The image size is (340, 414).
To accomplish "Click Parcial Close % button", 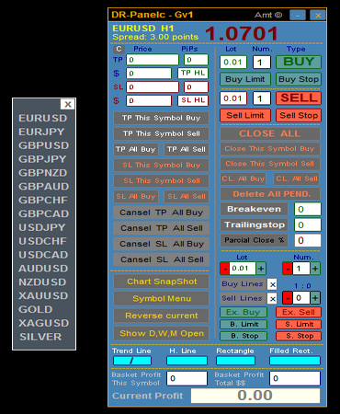I will click(254, 240).
